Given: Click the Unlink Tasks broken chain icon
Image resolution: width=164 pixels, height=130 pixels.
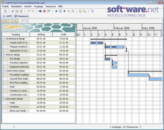Looking at the screenshot, I should click(x=27, y=21).
